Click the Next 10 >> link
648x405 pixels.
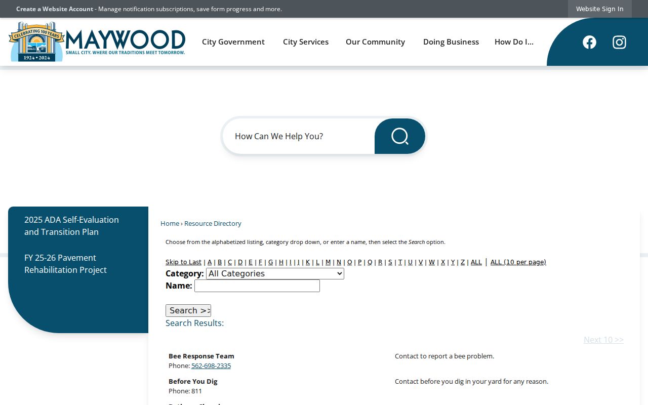(603, 340)
